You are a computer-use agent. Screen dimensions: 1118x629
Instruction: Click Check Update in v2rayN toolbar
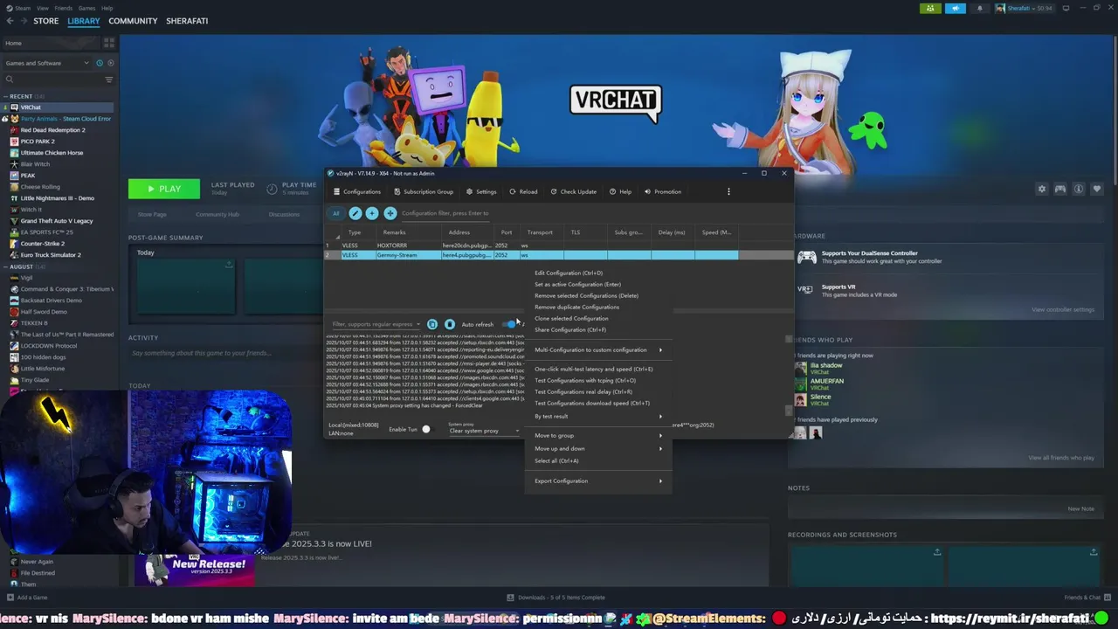point(573,191)
